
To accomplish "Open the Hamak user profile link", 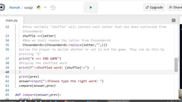I will pos(15,8).
